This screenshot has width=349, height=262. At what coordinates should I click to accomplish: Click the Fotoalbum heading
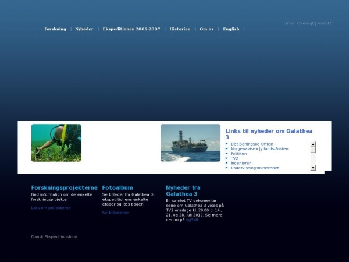[117, 188]
